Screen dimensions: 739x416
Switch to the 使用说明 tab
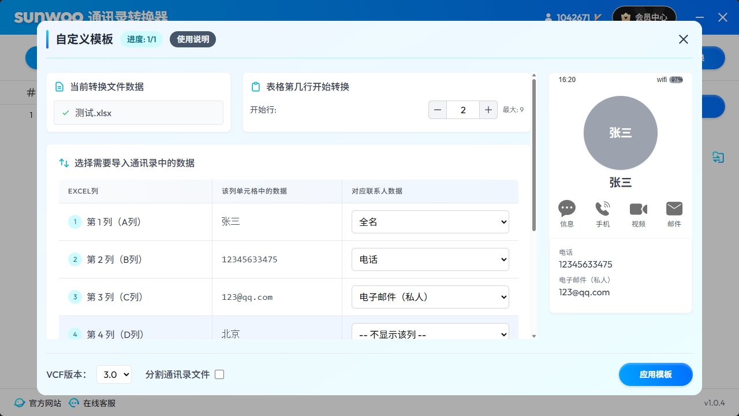coord(193,39)
